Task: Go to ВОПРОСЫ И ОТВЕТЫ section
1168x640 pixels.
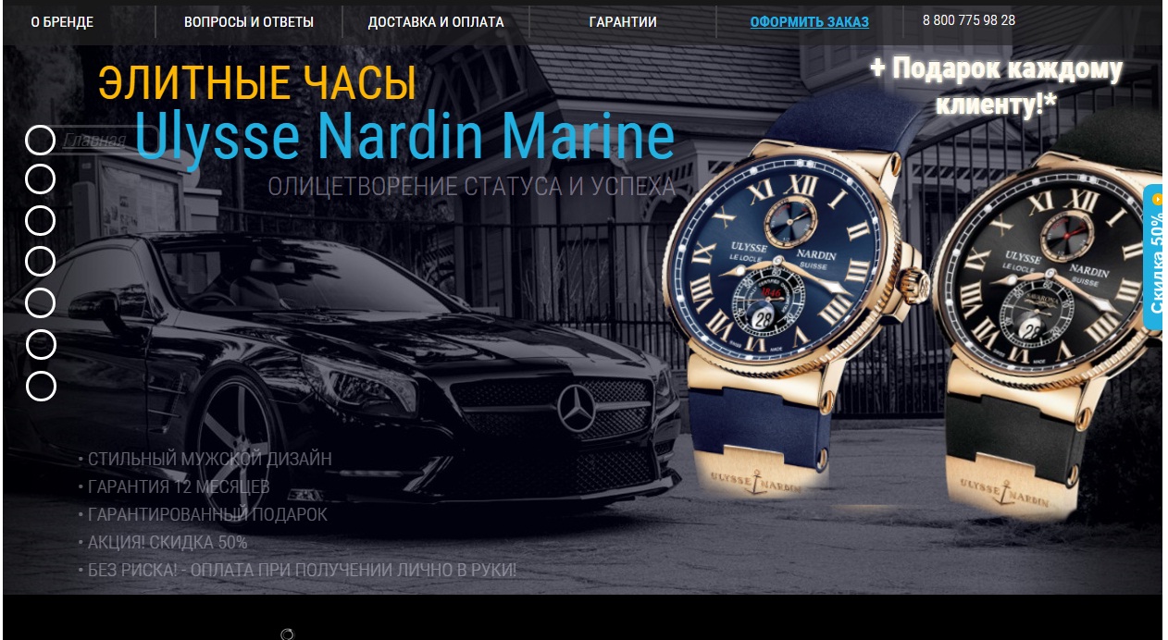Action: click(x=249, y=22)
